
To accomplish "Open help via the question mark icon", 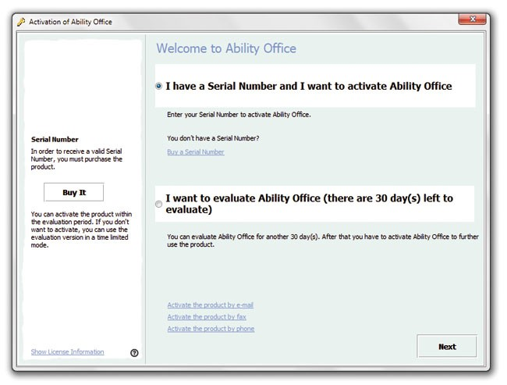I will coord(134,353).
